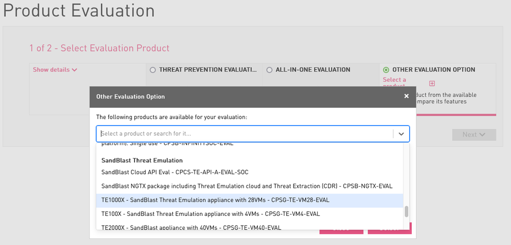This screenshot has height=245, width=511.
Task: Expand Show details section
Action: pos(55,69)
